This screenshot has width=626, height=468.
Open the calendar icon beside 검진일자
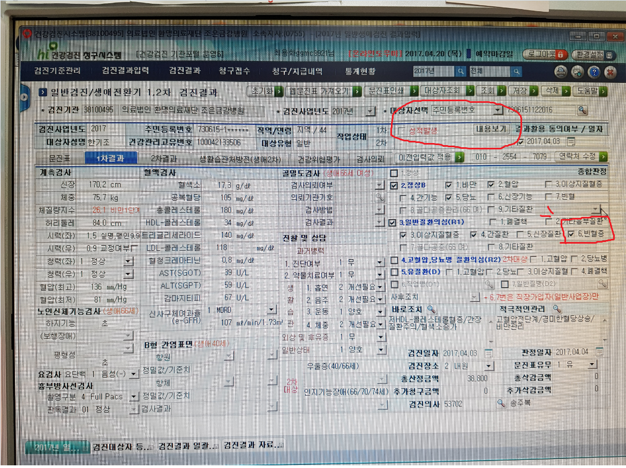(488, 353)
